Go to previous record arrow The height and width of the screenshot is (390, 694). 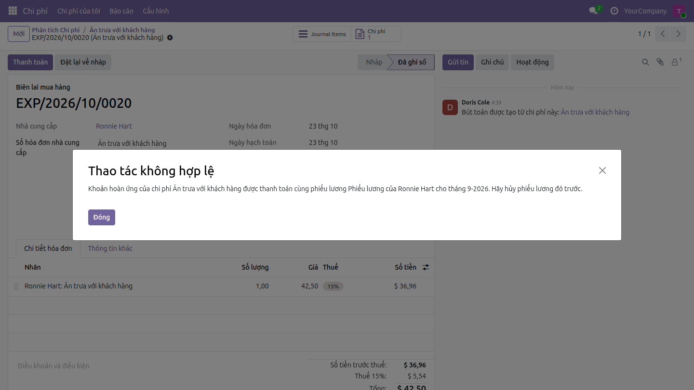tap(663, 34)
